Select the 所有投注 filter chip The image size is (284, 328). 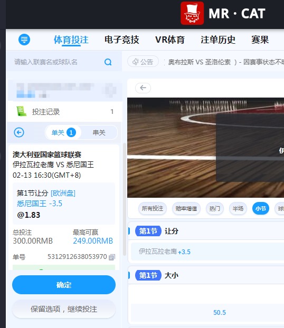tap(153, 208)
